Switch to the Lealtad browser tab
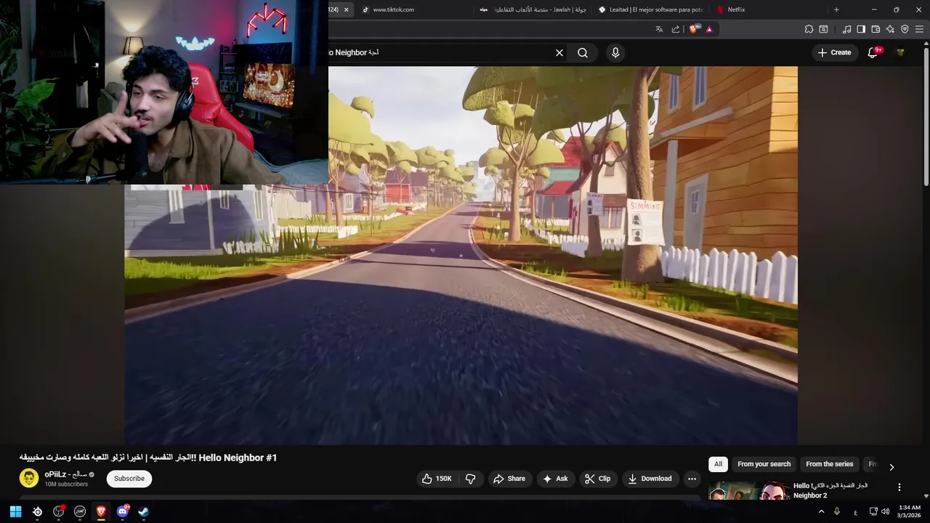Image resolution: width=930 pixels, height=523 pixels. 652,9
